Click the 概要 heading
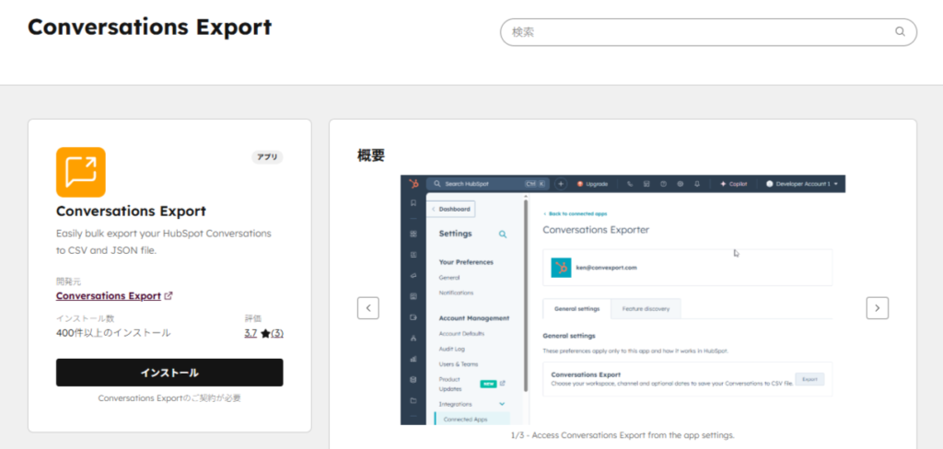 click(x=371, y=155)
